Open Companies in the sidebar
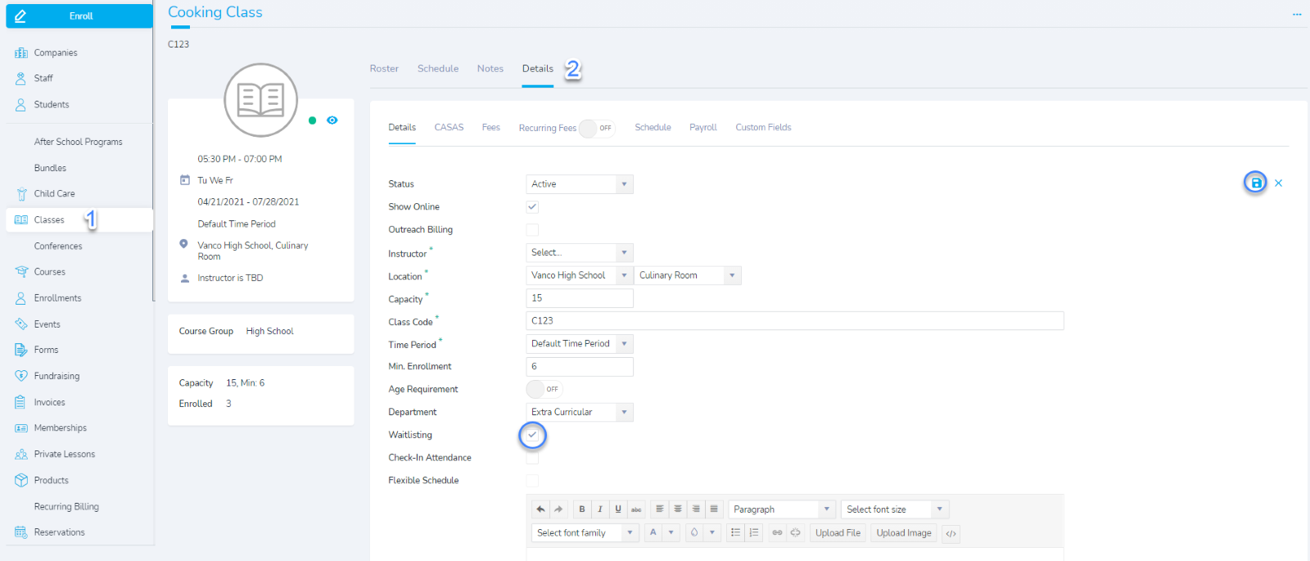The width and height of the screenshot is (1310, 561). (56, 53)
